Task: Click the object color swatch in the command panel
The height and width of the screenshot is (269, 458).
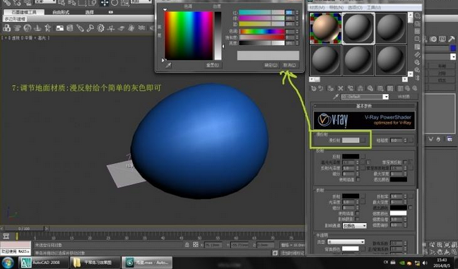Action: click(x=453, y=48)
